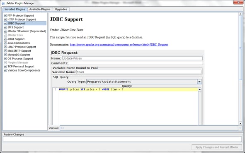
Task: Click description pane scroll down arrow
Action: pos(240,123)
